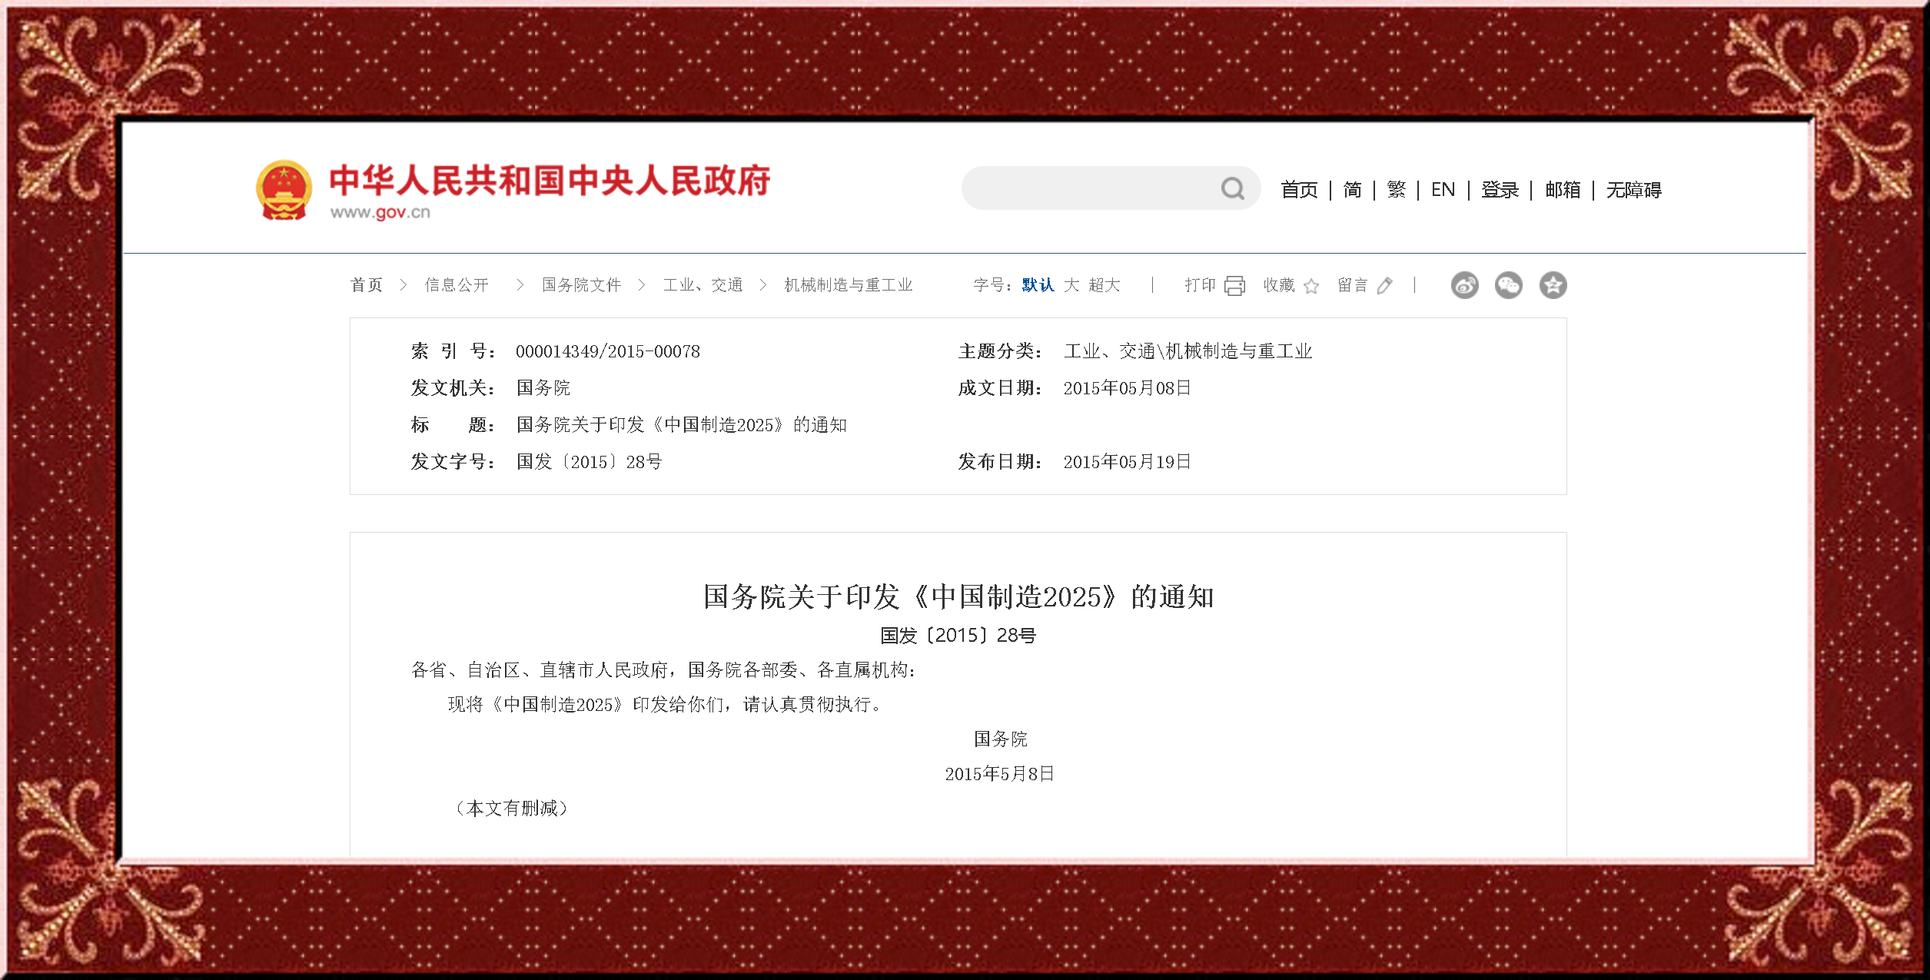This screenshot has height=980, width=1930.
Task: Click the search magnifier icon
Action: (1232, 188)
